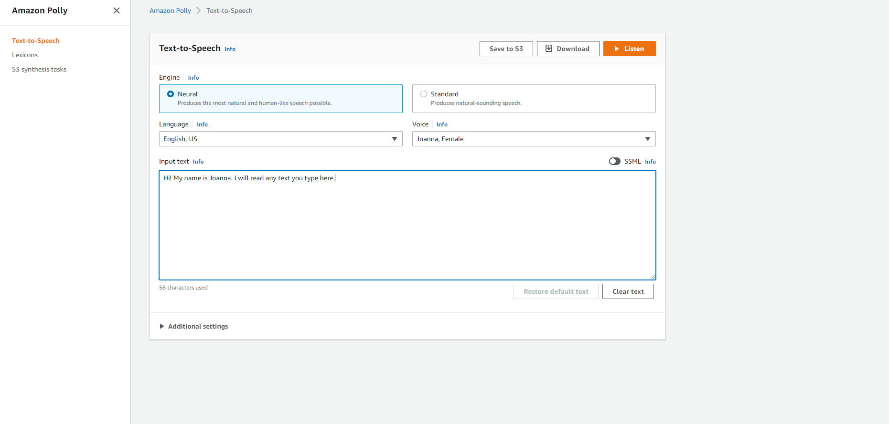Click the text area resize handle
889x424 pixels.
[653, 277]
